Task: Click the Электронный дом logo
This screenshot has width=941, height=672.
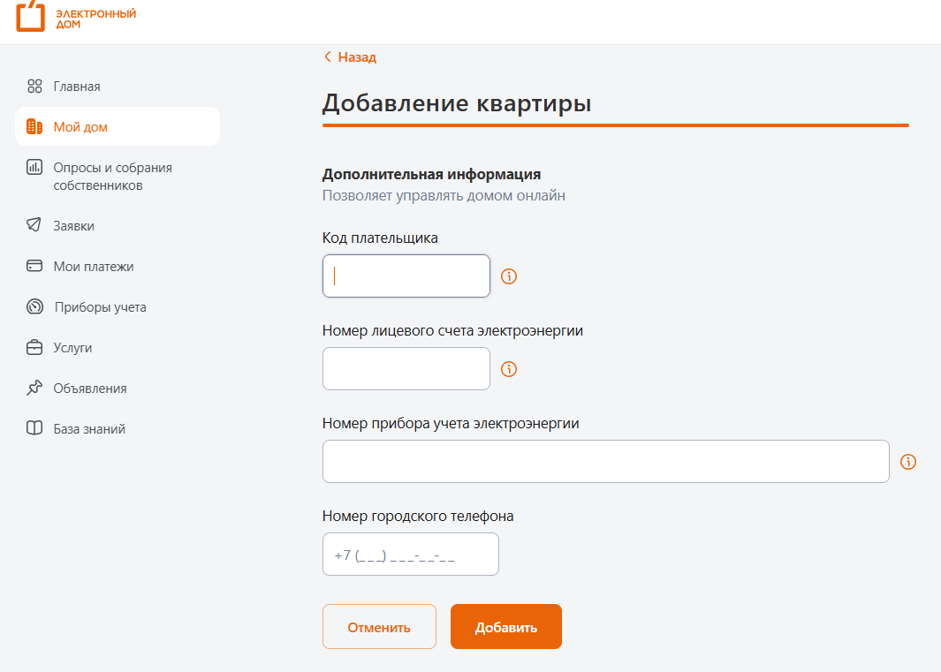Action: [76, 19]
